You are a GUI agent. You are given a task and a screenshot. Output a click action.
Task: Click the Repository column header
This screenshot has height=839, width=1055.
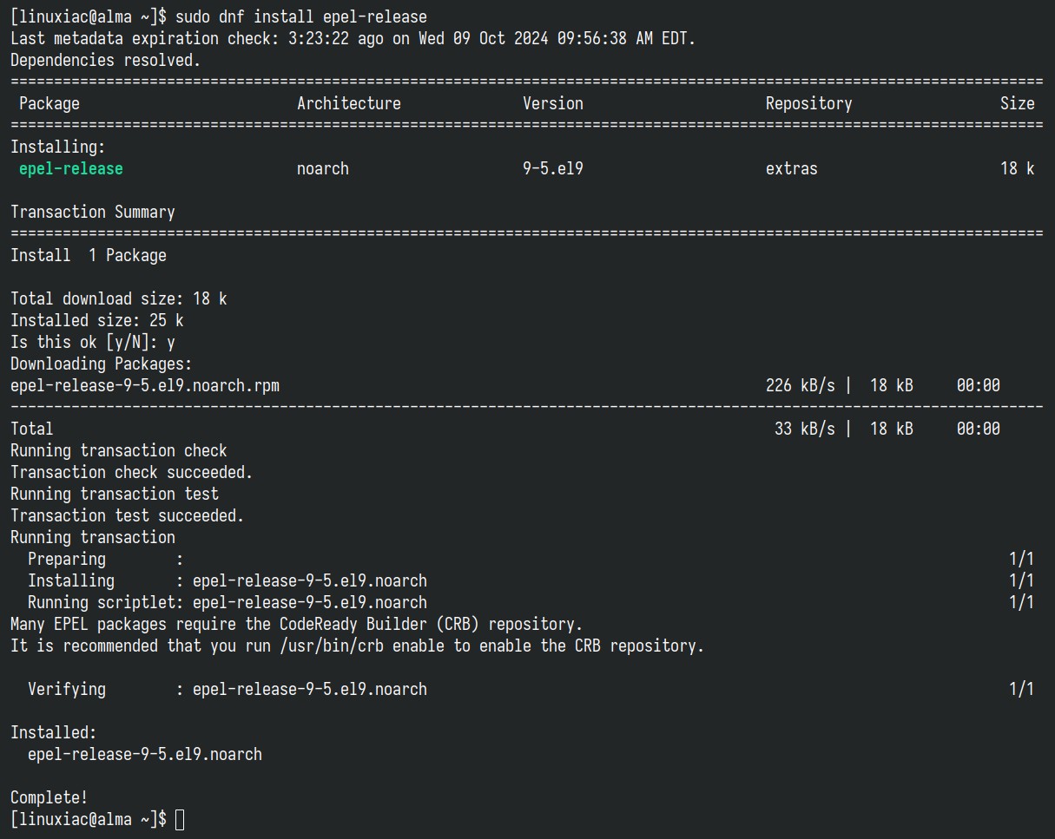click(809, 103)
